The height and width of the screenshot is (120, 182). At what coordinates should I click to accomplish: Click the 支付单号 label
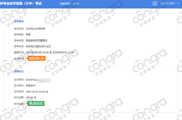coord(19,80)
